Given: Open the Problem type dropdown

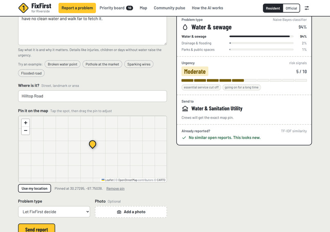Looking at the screenshot, I should (x=54, y=212).
